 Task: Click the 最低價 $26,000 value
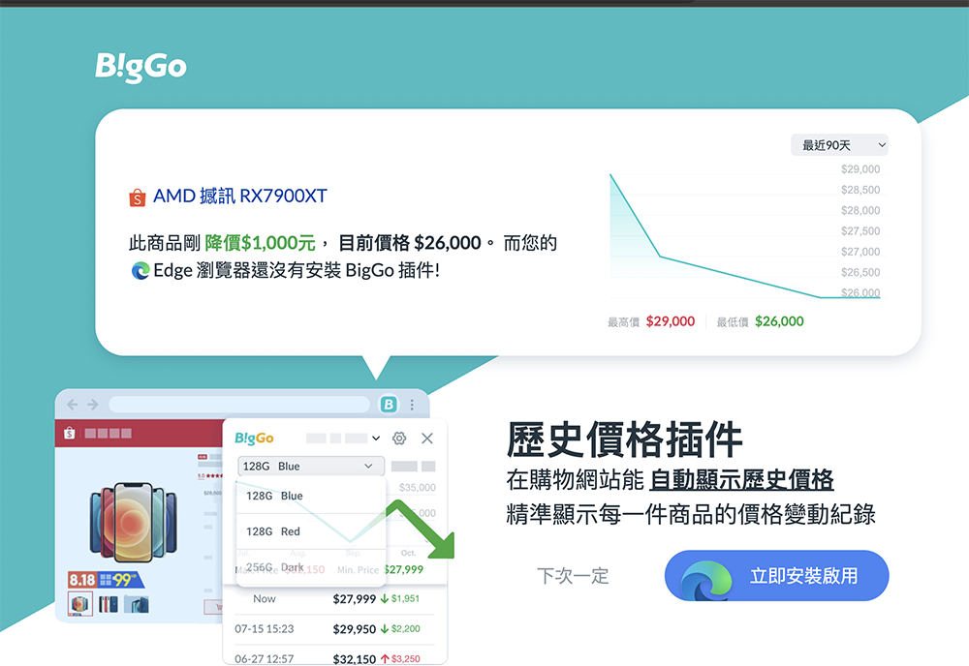pos(779,321)
